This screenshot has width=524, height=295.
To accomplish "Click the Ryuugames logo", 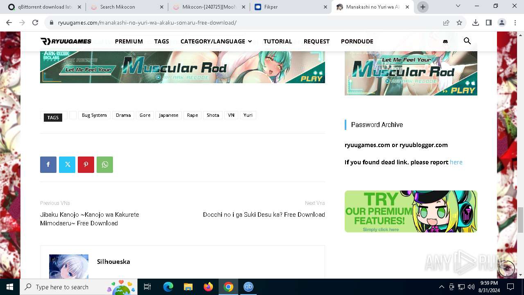I will tap(66, 41).
